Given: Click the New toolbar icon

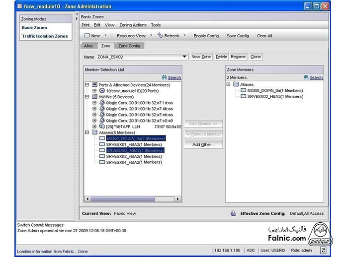Looking at the screenshot, I should coord(86,36).
